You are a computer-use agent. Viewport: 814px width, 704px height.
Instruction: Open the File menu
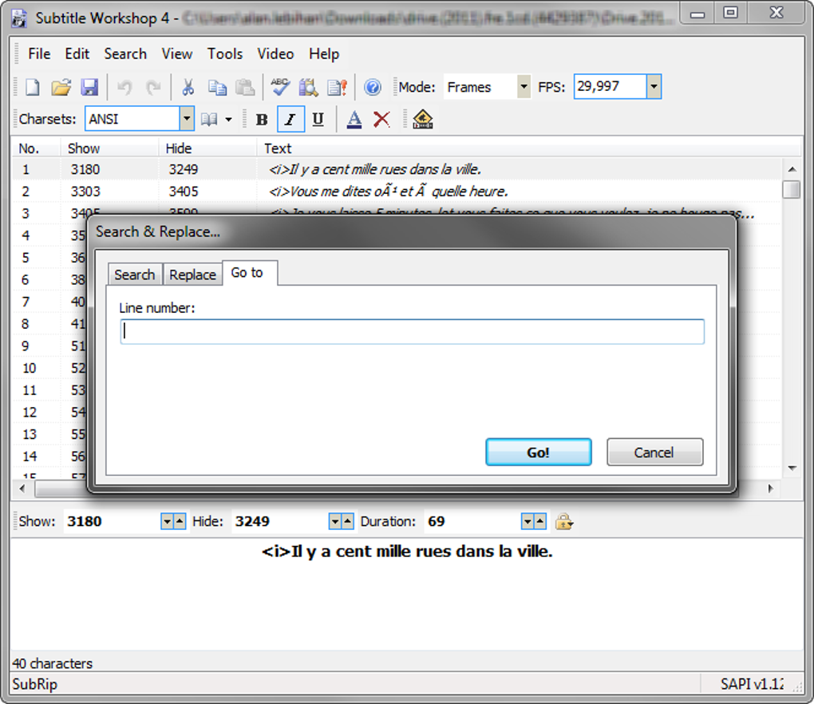[39, 54]
